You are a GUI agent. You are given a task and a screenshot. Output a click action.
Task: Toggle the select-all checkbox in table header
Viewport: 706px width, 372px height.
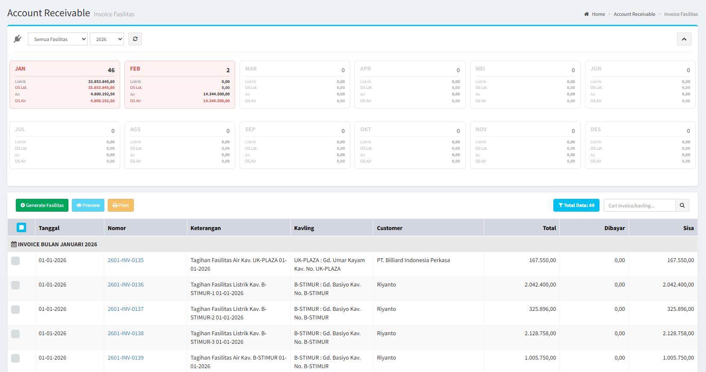(21, 227)
